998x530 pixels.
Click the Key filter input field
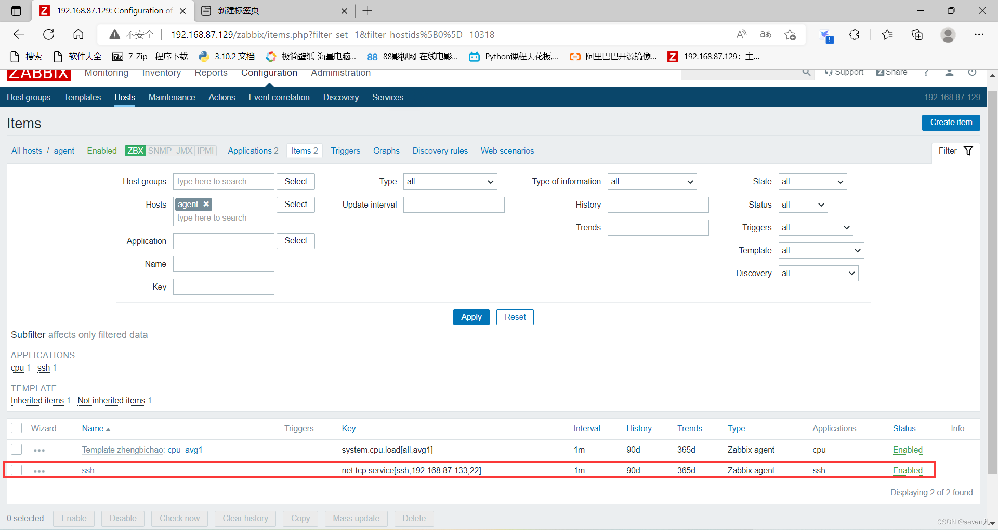click(x=224, y=287)
